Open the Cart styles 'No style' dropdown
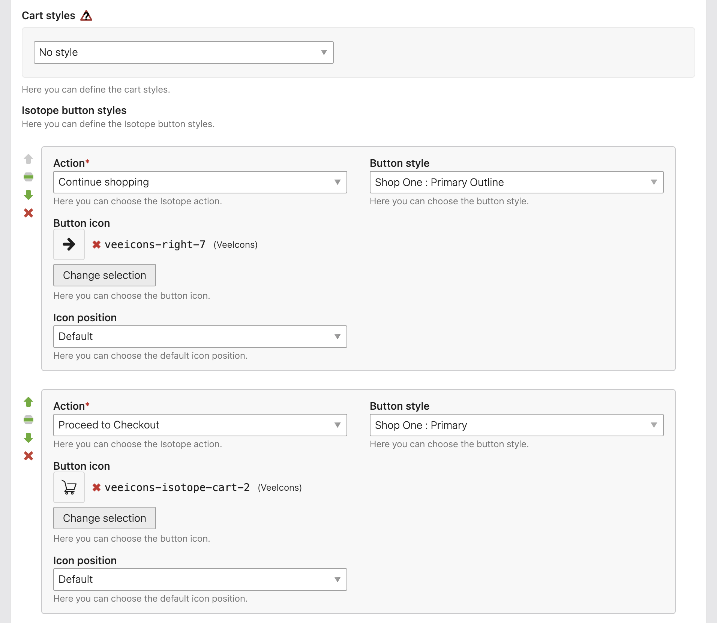 [183, 52]
